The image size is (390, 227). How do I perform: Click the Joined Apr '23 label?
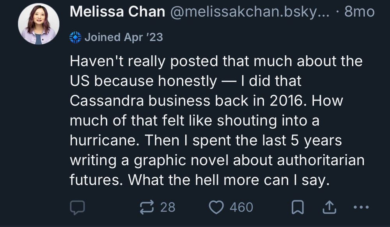pos(124,37)
